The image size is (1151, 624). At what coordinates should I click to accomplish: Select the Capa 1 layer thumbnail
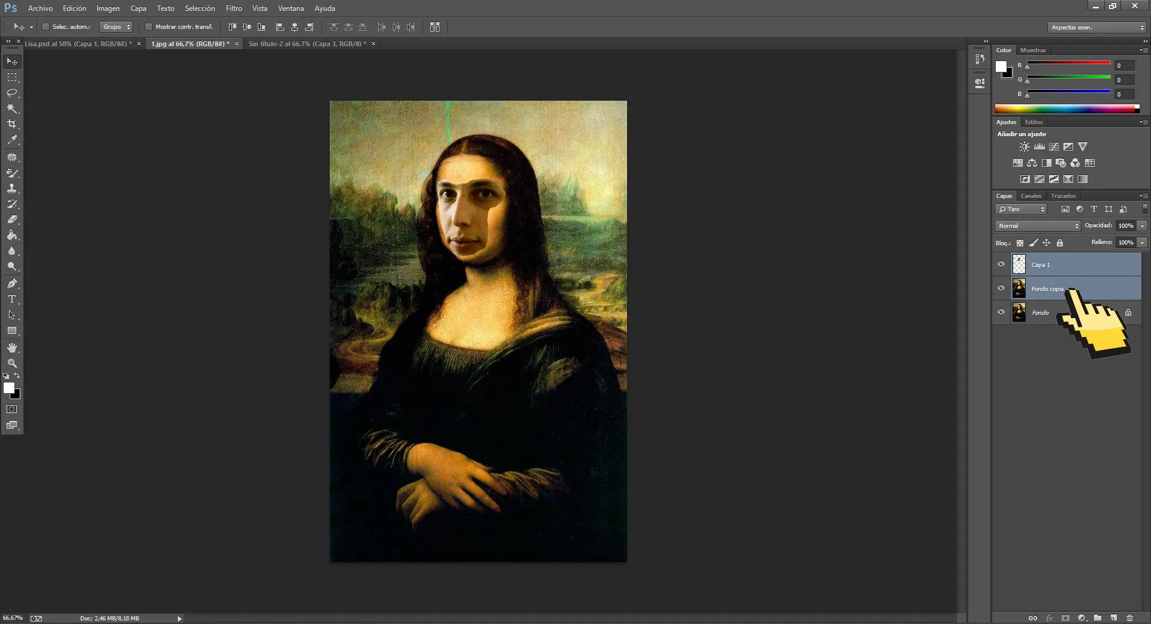coord(1019,264)
